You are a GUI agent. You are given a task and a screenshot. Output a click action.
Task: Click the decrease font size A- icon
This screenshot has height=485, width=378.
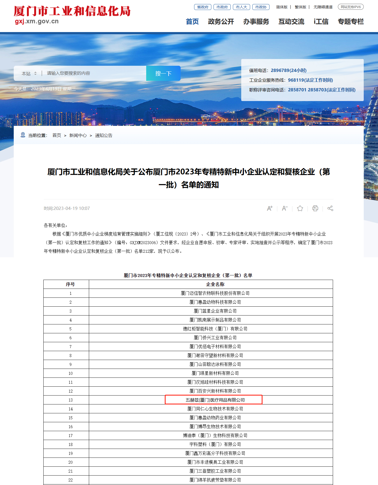pyautogui.click(x=285, y=208)
